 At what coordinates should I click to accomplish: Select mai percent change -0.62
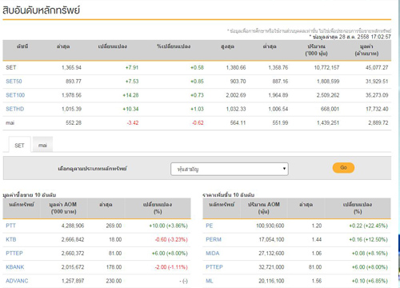198,123
